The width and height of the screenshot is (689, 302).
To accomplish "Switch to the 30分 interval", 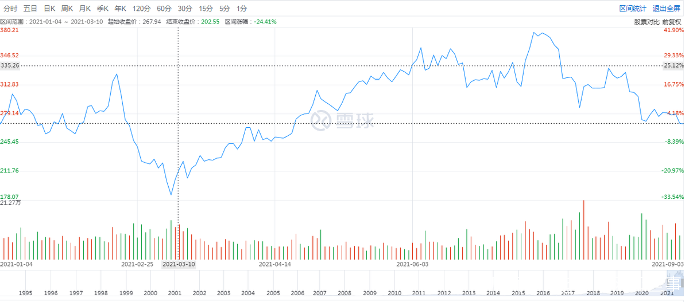I will click(185, 9).
